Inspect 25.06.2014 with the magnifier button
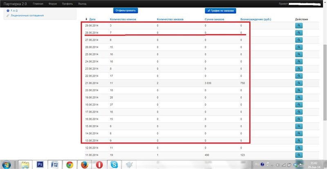This screenshot has width=327, height=169. coord(299,54)
